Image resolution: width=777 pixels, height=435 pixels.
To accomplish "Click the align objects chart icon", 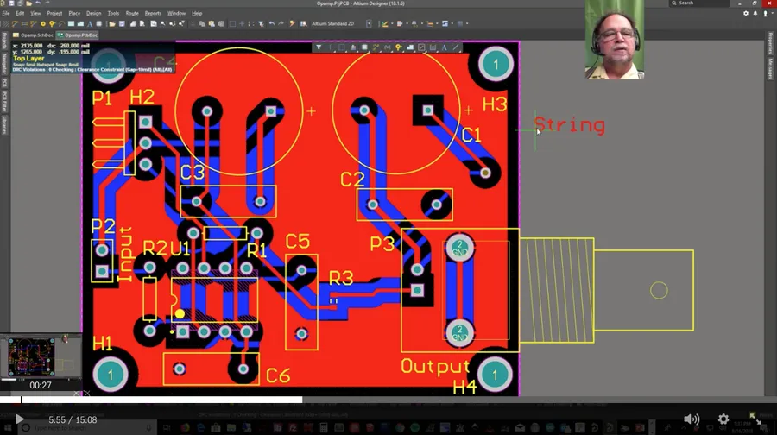I will tap(353, 47).
